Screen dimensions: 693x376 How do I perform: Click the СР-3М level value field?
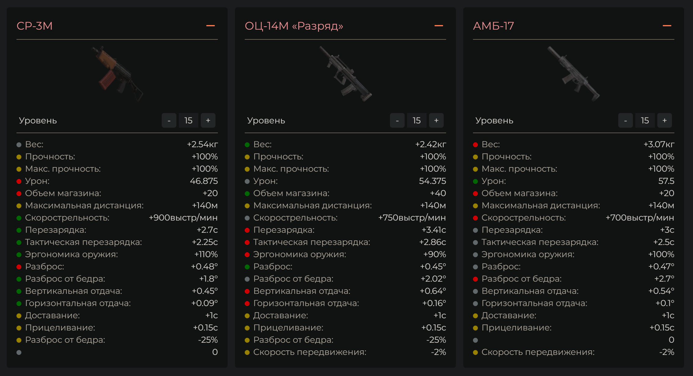point(189,120)
